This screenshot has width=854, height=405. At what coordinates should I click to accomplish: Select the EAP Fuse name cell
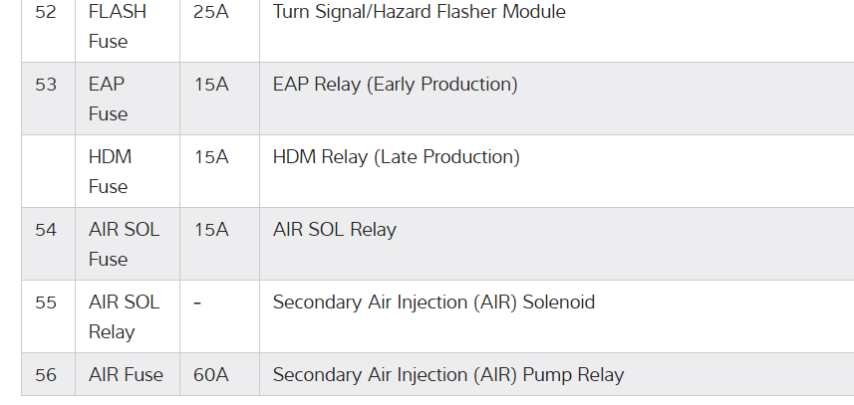(x=108, y=99)
